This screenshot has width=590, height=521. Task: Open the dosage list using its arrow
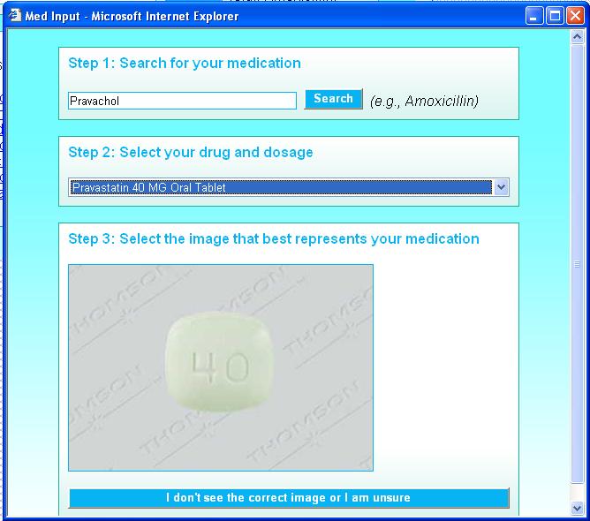point(501,187)
